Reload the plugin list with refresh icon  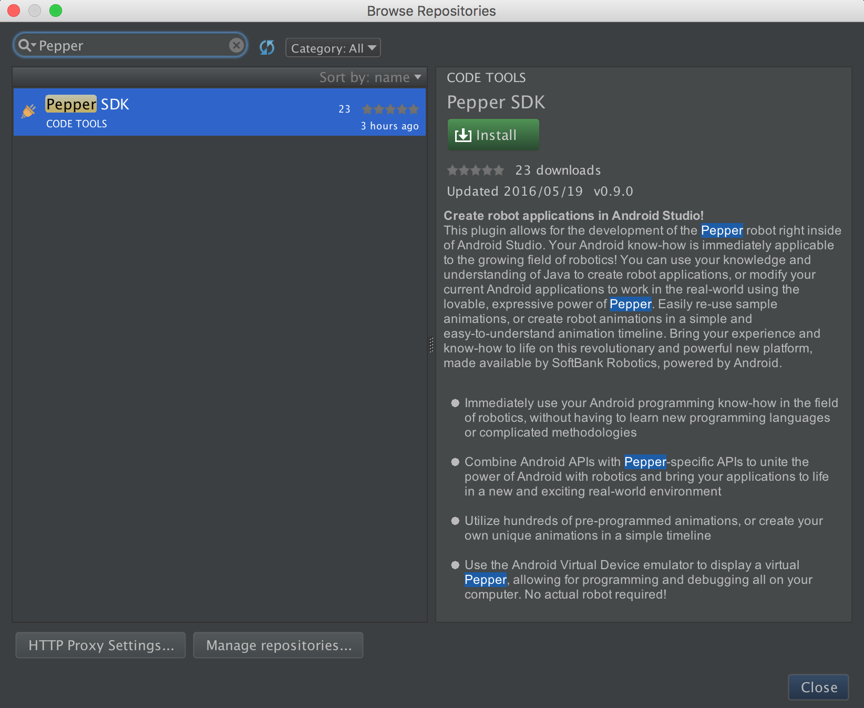click(267, 48)
